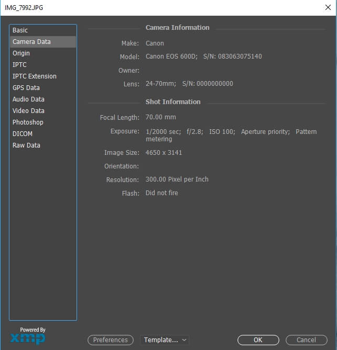Viewport: 337px width, 350px height.
Task: Click the Powered By XMP logo
Action: coord(28,336)
